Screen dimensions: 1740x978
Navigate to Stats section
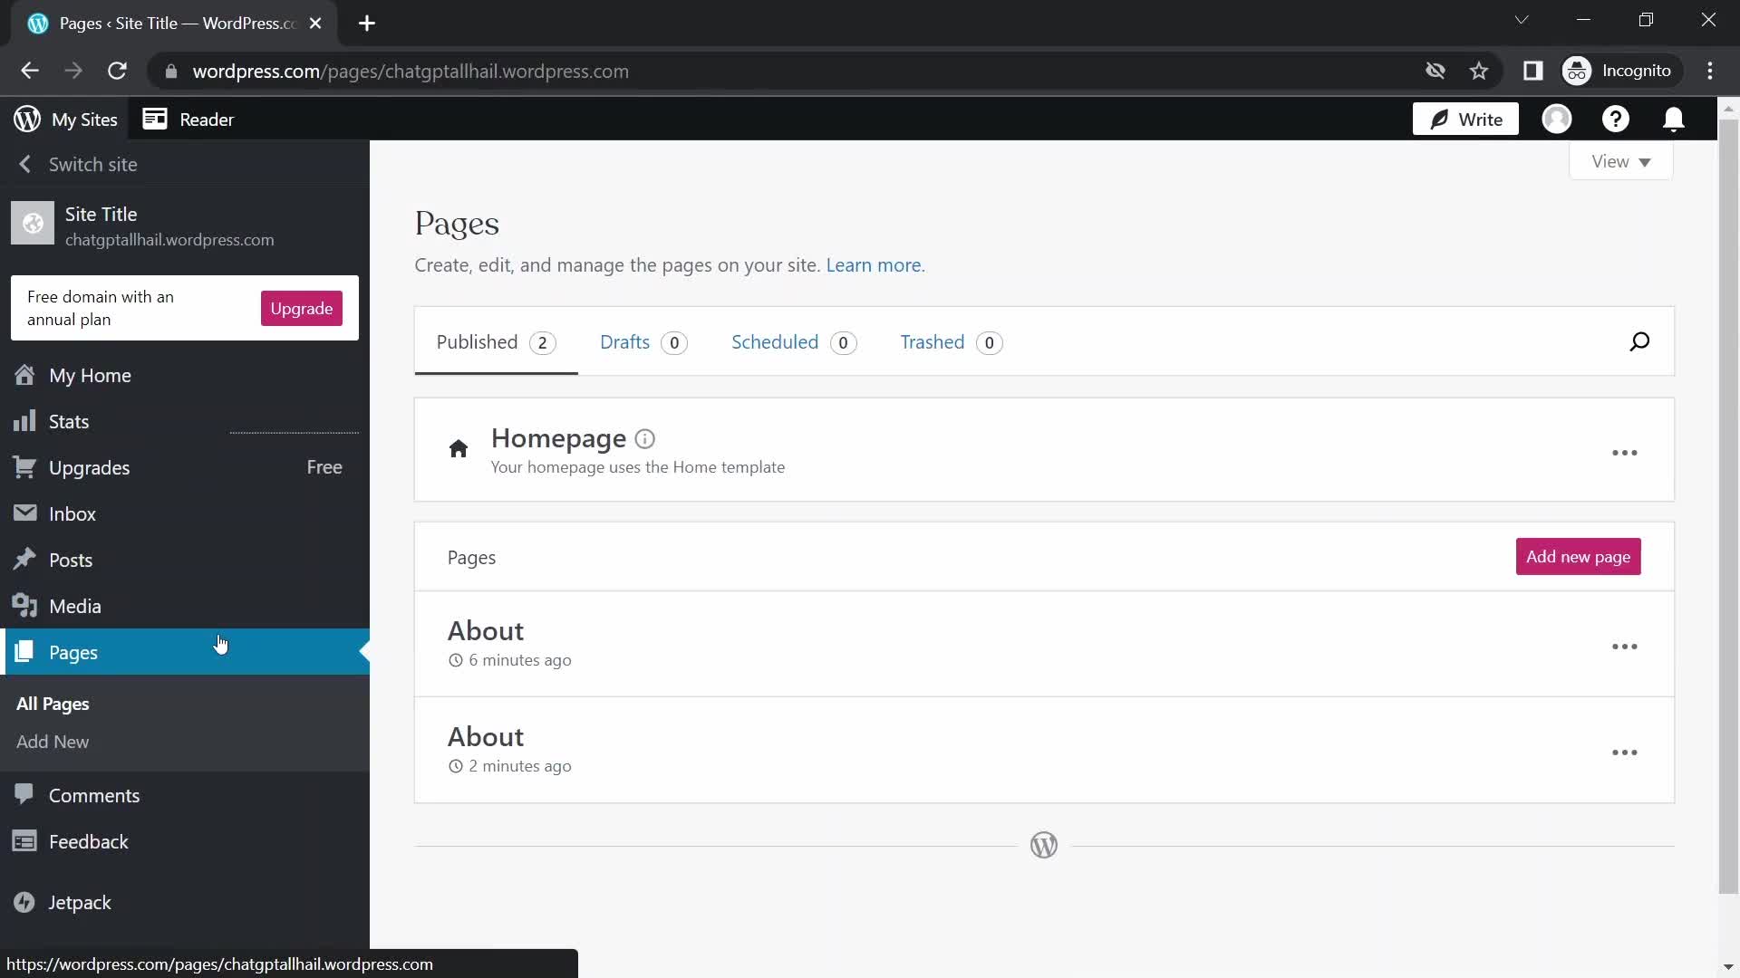tap(68, 420)
